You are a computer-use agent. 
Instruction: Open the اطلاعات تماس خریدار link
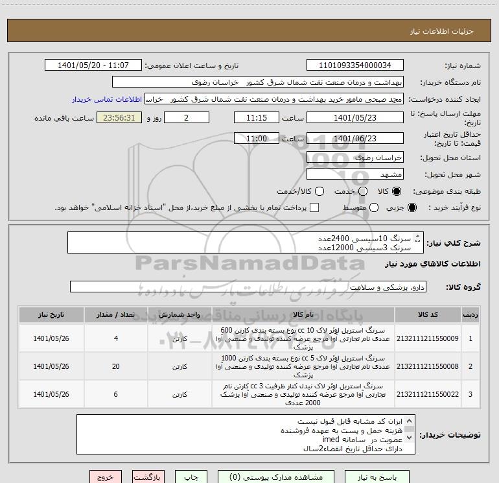(x=107, y=99)
